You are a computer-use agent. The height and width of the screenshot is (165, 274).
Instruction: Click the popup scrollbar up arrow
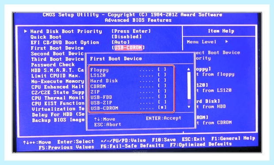tap(189, 69)
